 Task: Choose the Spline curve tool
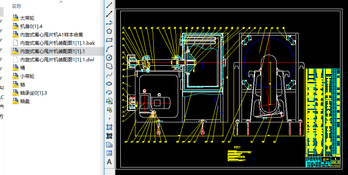click(x=110, y=74)
